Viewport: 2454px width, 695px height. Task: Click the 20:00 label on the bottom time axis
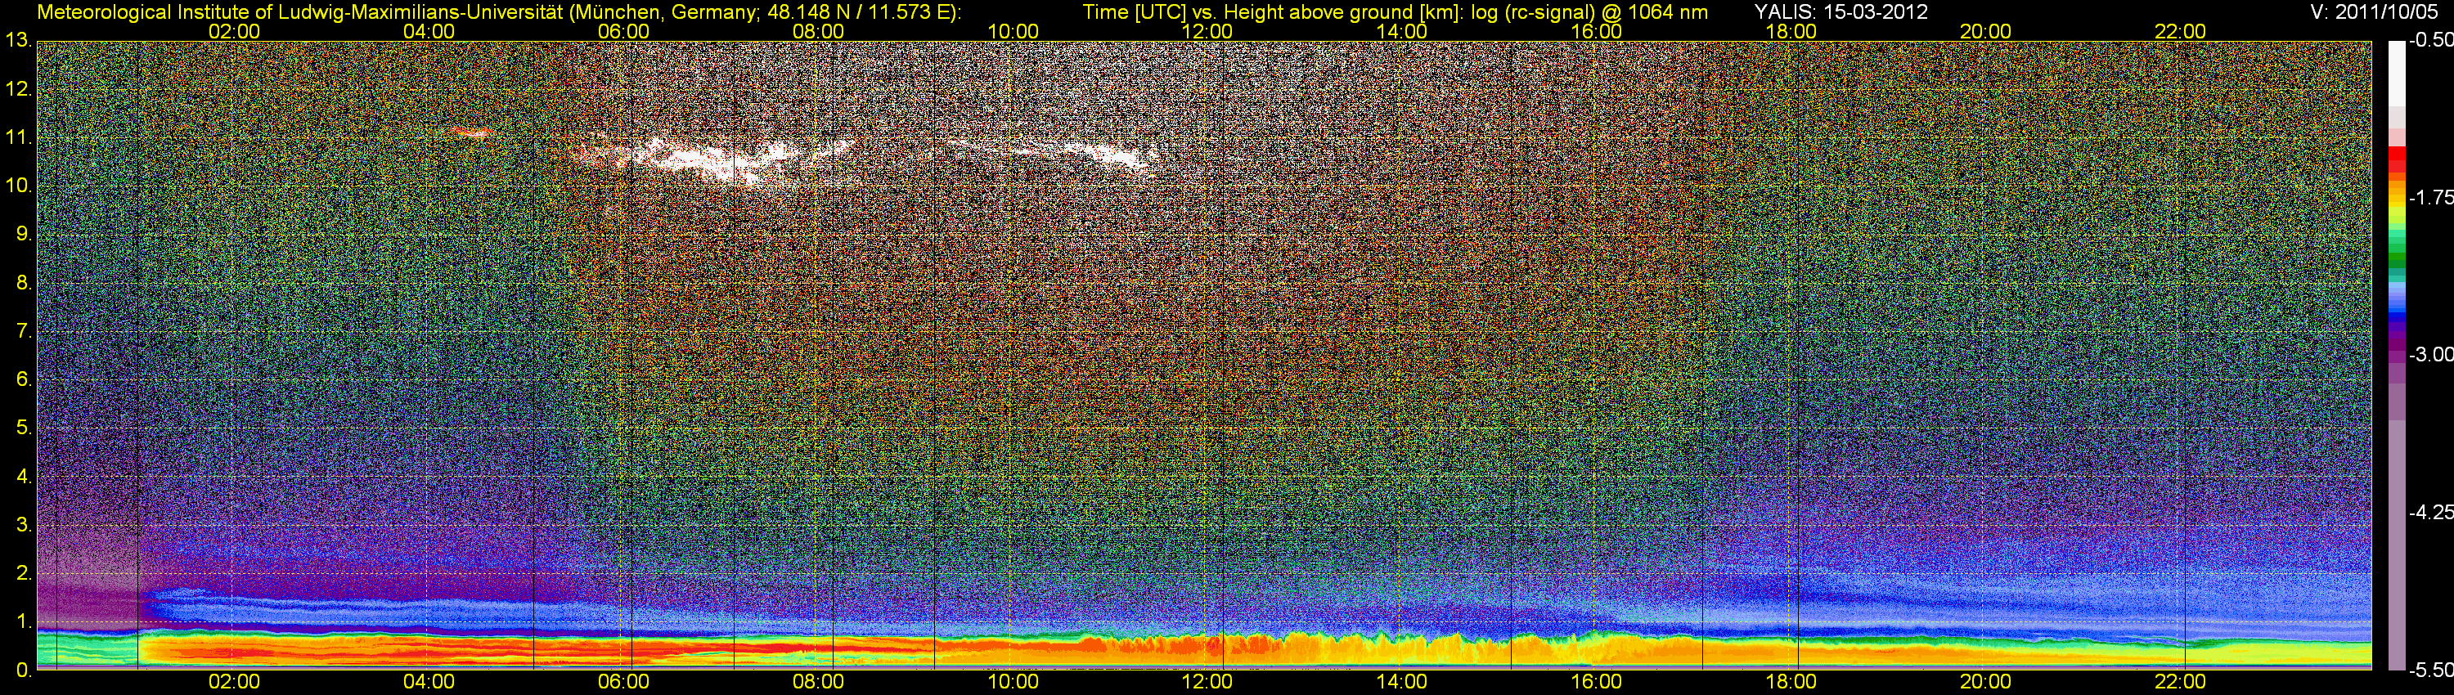[1985, 682]
